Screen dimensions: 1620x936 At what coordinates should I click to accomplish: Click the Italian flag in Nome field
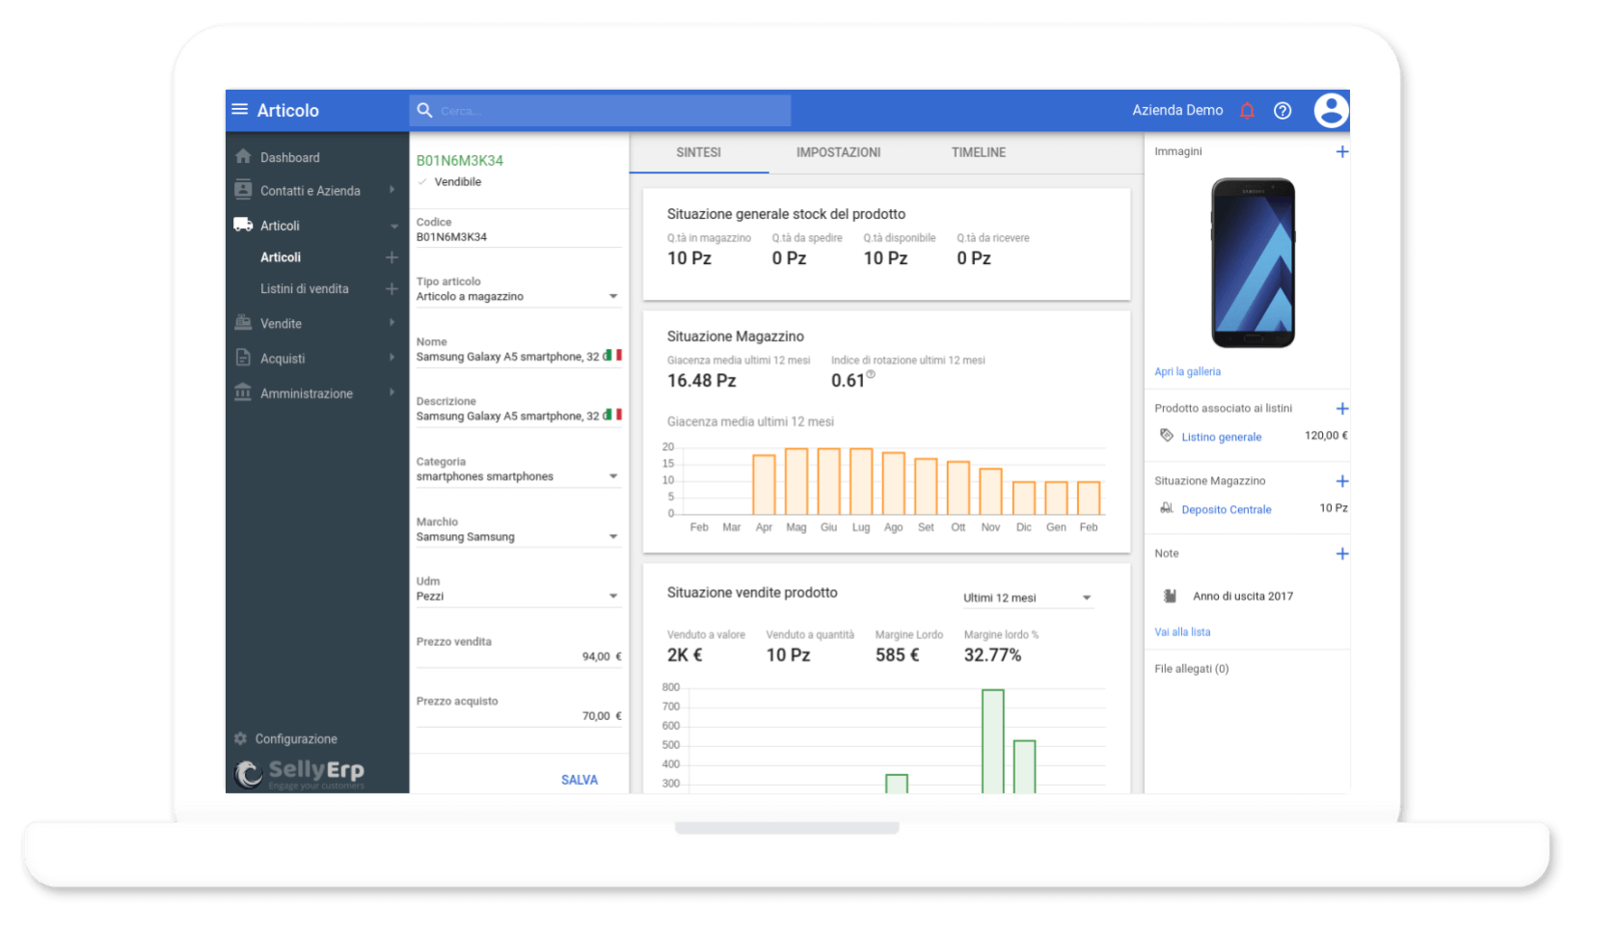[x=612, y=356]
